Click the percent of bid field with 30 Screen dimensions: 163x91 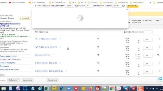pyautogui.click(x=89, y=6)
